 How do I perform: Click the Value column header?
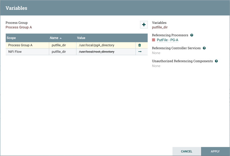coord(81,38)
